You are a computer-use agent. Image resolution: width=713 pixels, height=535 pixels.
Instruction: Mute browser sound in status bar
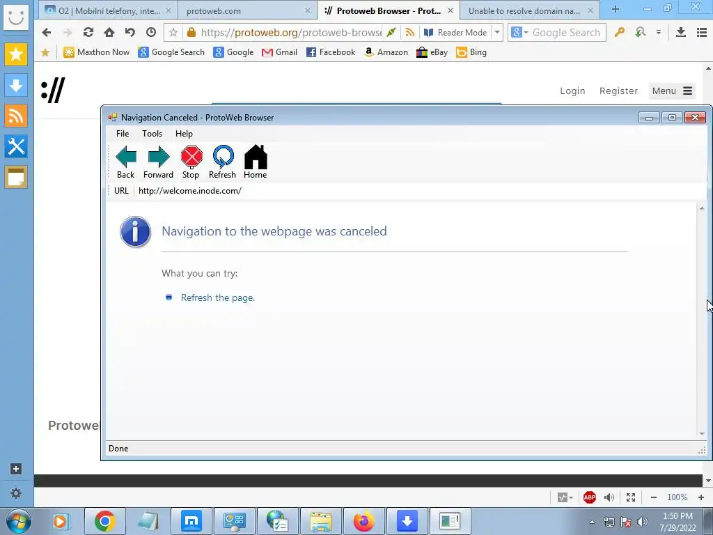pos(609,497)
